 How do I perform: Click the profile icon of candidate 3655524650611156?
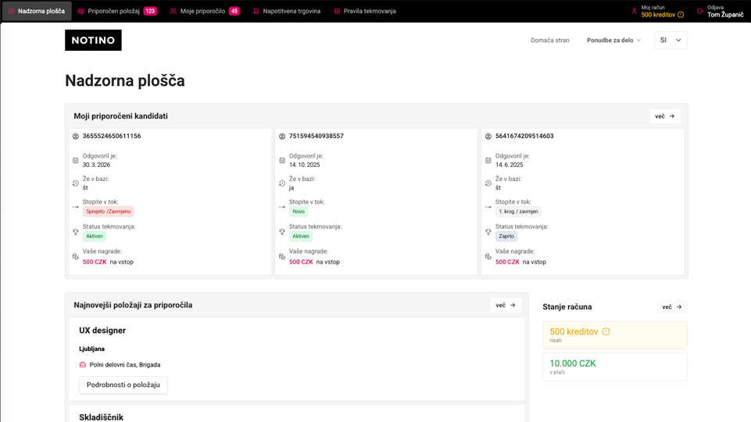coord(76,137)
